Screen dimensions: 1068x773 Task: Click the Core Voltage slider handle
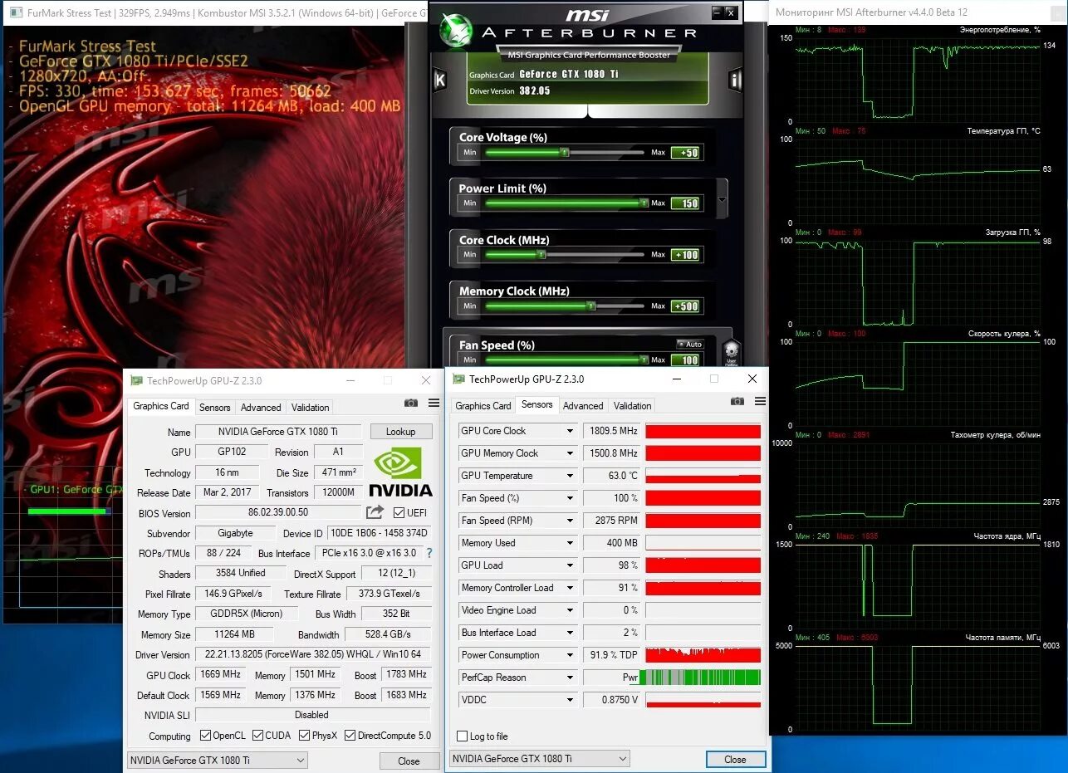564,153
